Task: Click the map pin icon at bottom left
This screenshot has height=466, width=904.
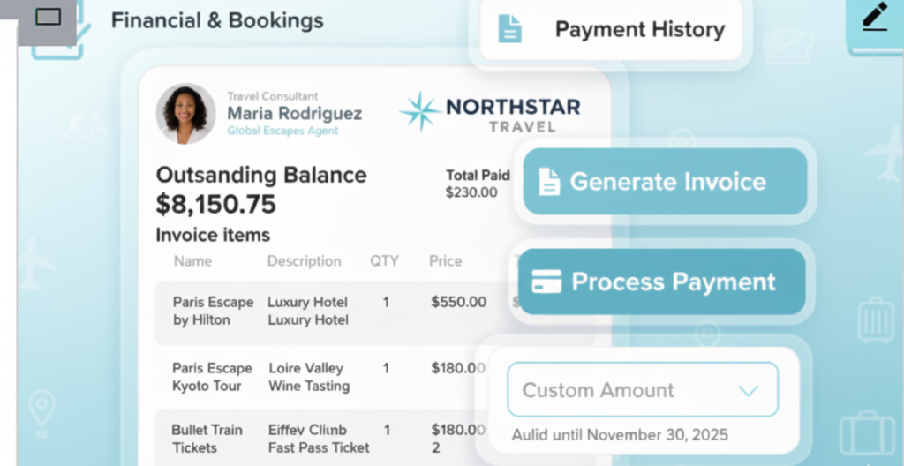Action: click(41, 410)
